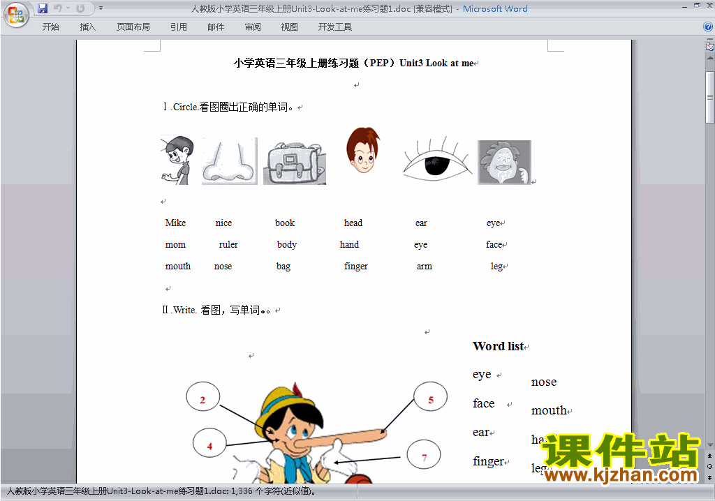Select the boy Mike picture in document
Image resolution: width=715 pixels, height=501 pixels.
pos(177,160)
